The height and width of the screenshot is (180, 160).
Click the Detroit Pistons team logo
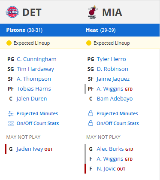(12, 12)
